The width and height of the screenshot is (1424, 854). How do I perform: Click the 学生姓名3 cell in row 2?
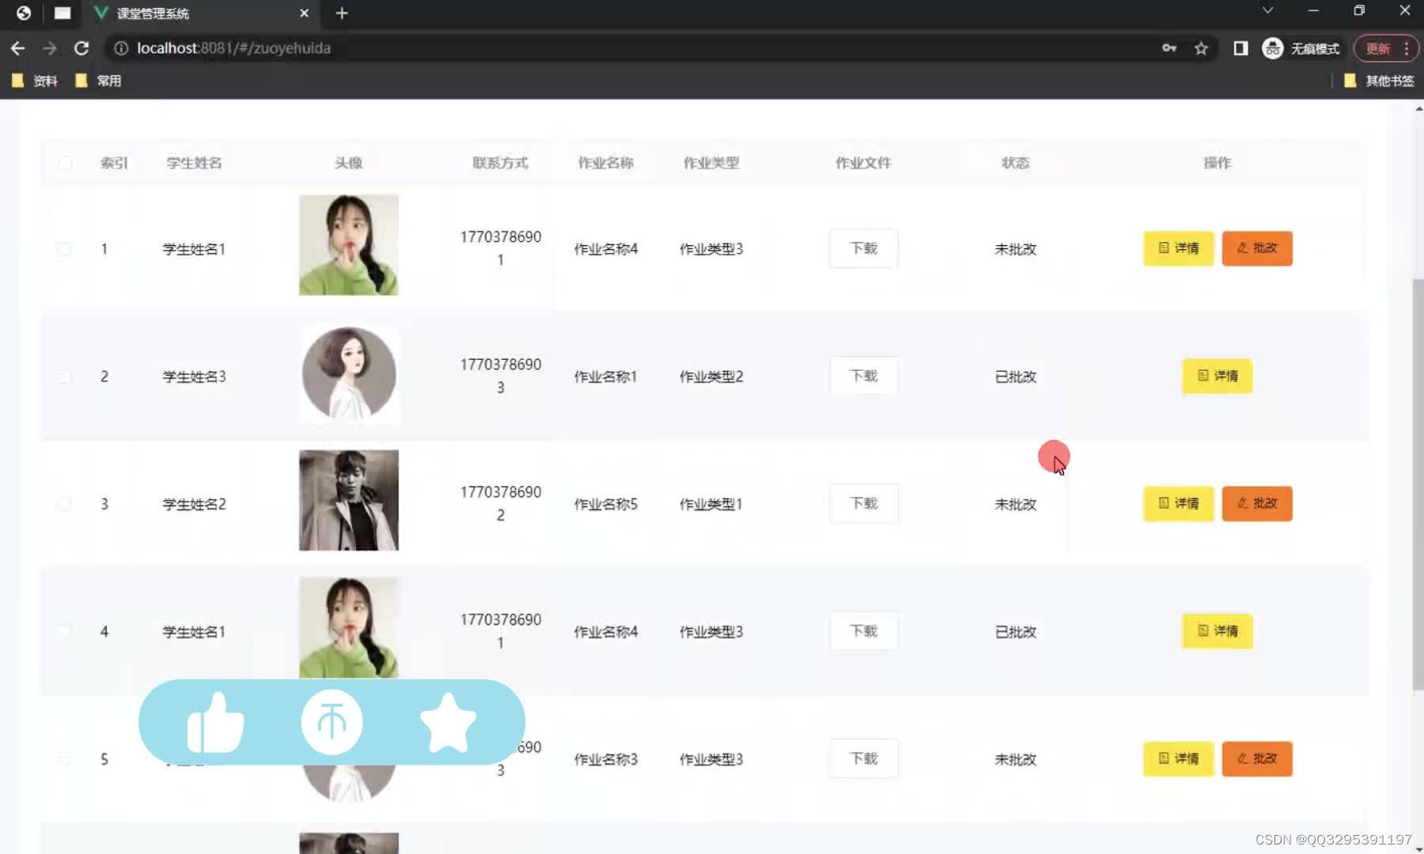[194, 377]
